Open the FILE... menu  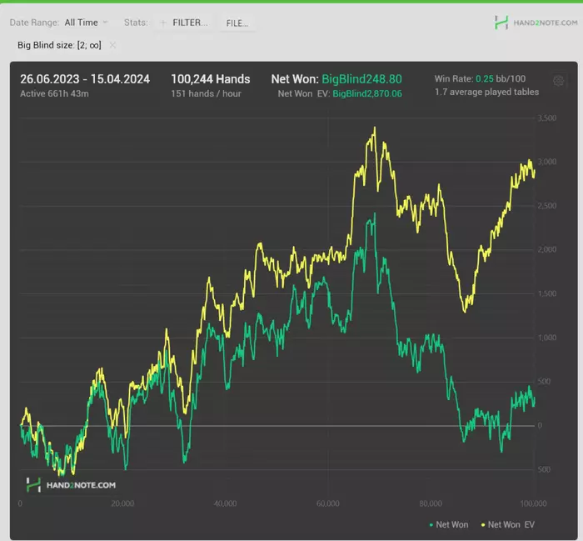pyautogui.click(x=237, y=23)
